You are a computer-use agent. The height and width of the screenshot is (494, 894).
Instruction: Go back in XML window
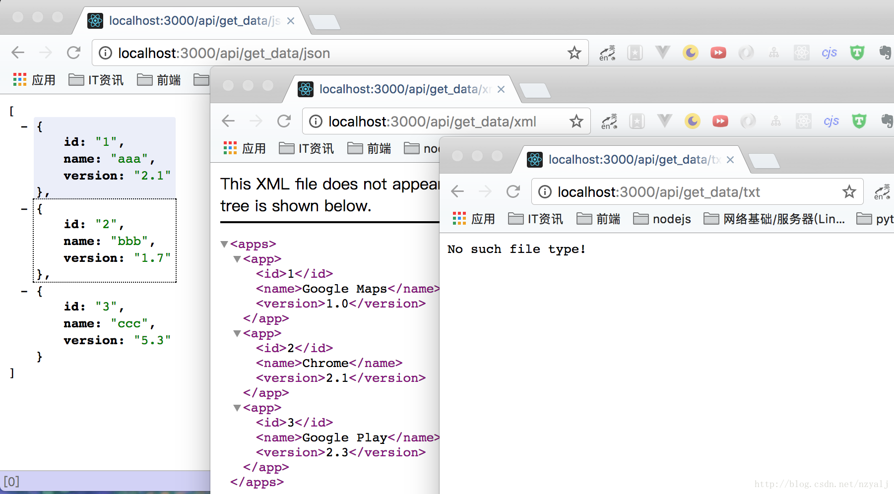click(228, 121)
